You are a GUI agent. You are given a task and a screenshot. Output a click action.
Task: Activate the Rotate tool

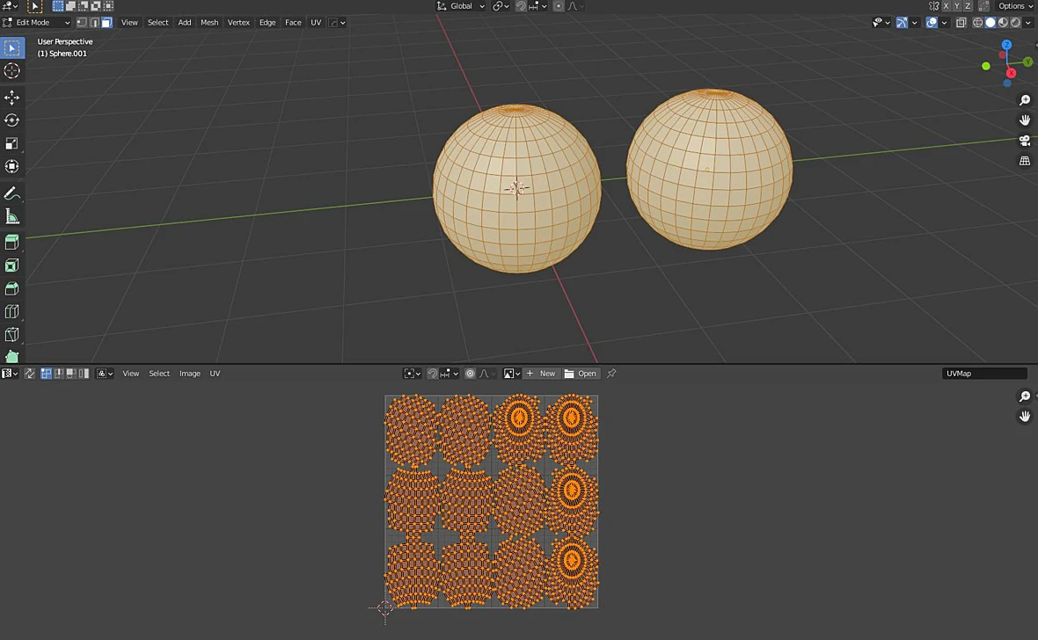(12, 120)
